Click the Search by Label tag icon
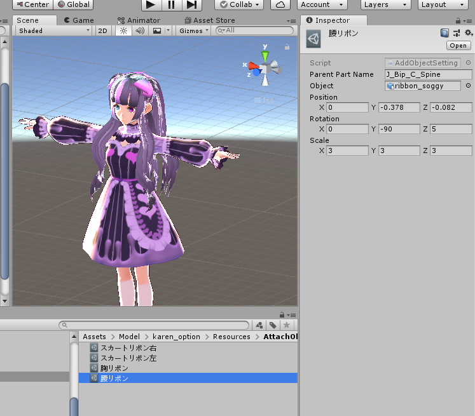The height and width of the screenshot is (416, 475). (x=273, y=325)
